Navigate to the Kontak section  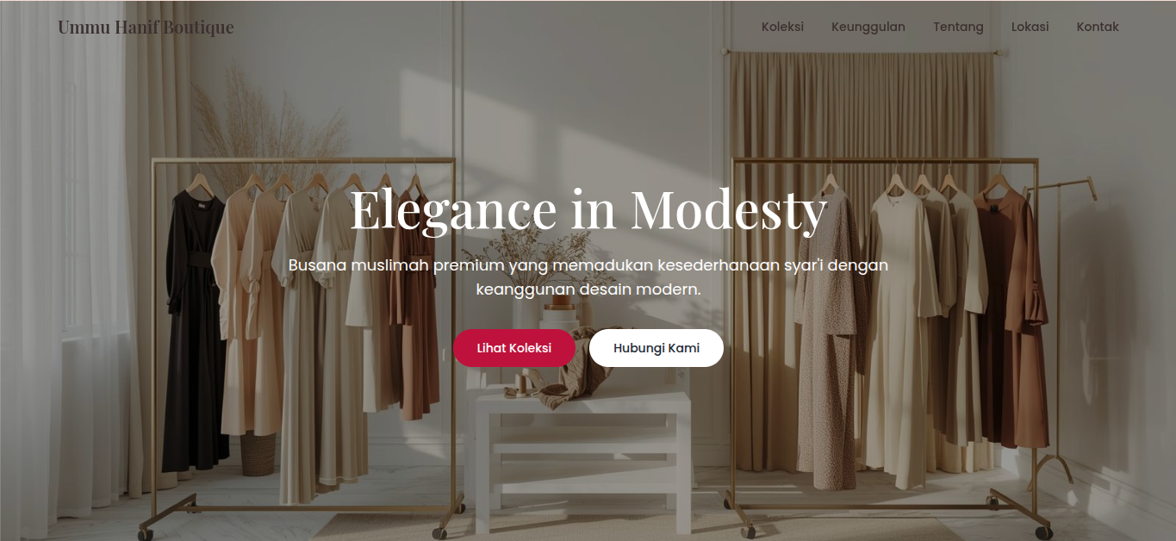pos(1098,27)
